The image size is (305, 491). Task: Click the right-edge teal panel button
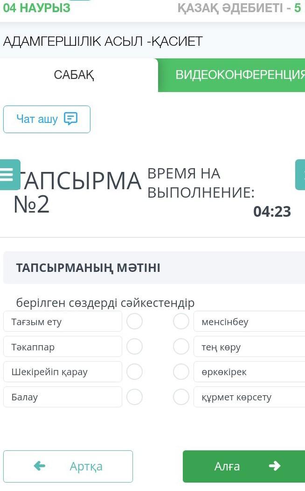[301, 175]
